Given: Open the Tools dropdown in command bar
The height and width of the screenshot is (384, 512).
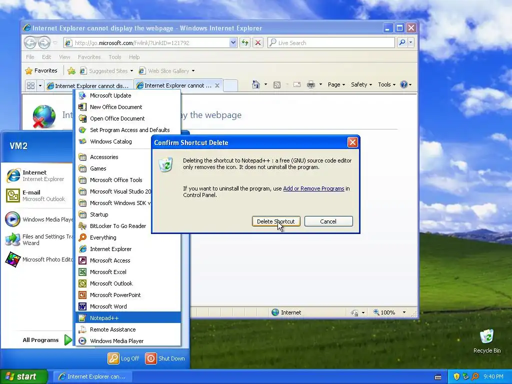Looking at the screenshot, I should pyautogui.click(x=387, y=84).
